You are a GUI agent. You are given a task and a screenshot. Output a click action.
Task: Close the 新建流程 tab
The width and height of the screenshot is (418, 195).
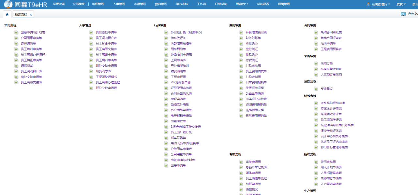[31, 15]
